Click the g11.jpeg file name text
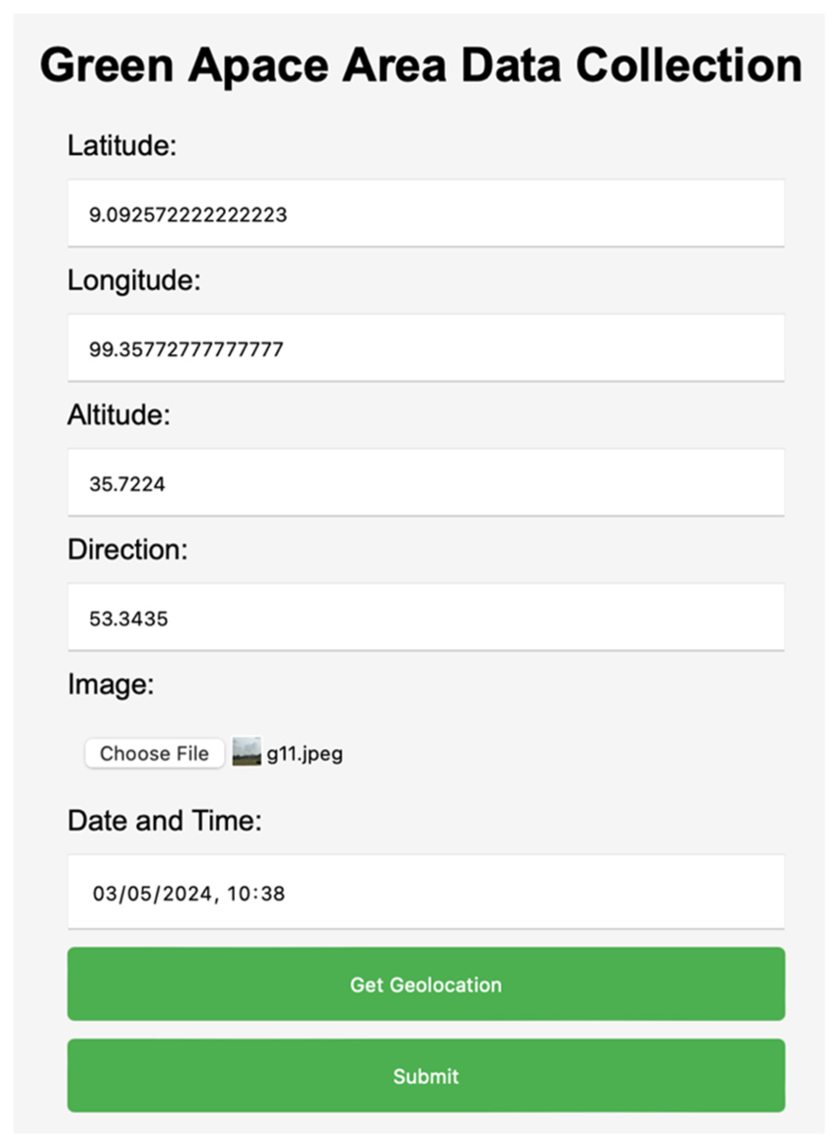The height and width of the screenshot is (1148, 838). (305, 754)
